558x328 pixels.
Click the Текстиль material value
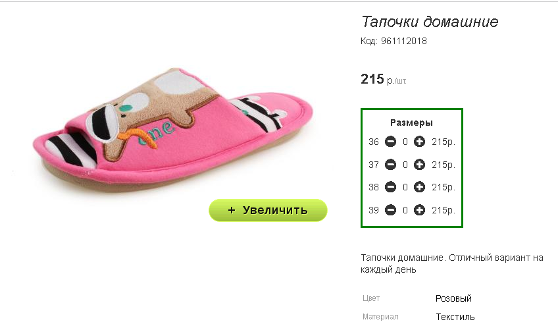[x=455, y=317]
